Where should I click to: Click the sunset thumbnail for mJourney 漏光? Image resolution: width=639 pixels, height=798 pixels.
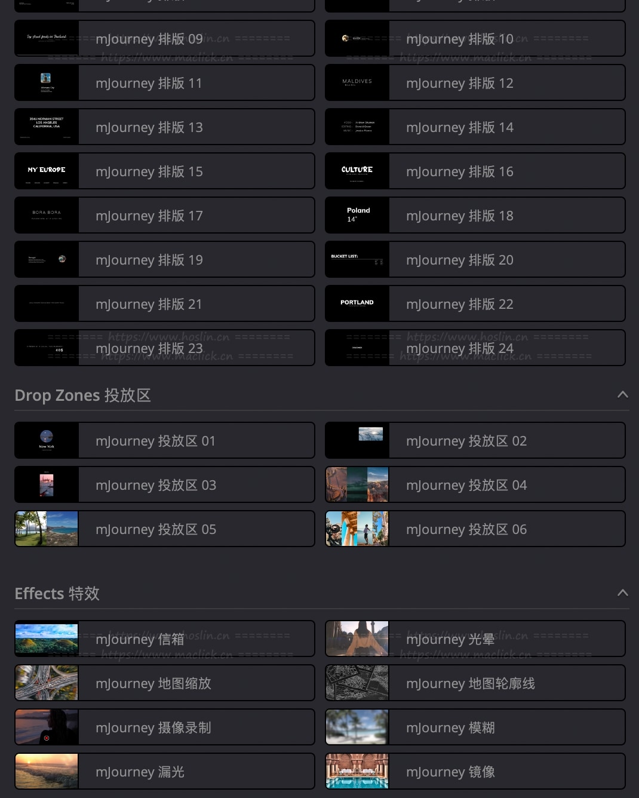(47, 771)
